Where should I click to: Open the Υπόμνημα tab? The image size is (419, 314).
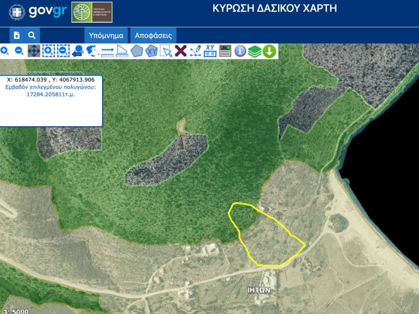pos(106,36)
